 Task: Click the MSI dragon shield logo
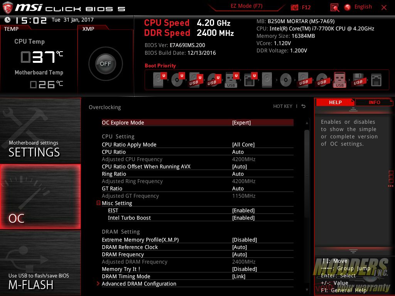point(8,8)
